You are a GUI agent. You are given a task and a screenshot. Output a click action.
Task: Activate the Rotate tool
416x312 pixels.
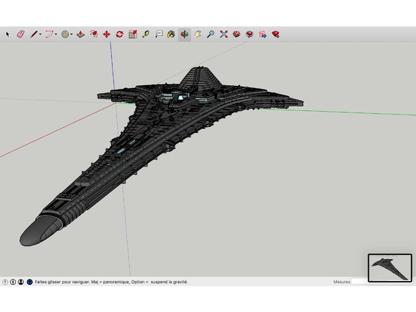(120, 34)
